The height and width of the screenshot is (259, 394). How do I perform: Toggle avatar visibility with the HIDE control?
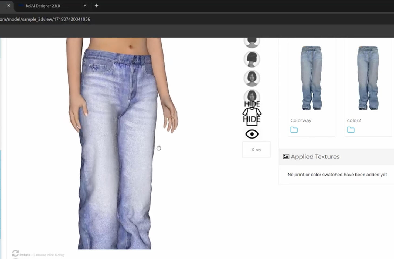252,104
